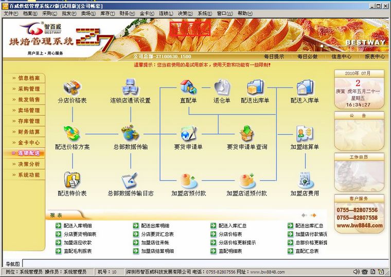Screen dimensions: 391x277
Task: Click the orange next-page arrow in 报表 bar
Action: click(313, 215)
